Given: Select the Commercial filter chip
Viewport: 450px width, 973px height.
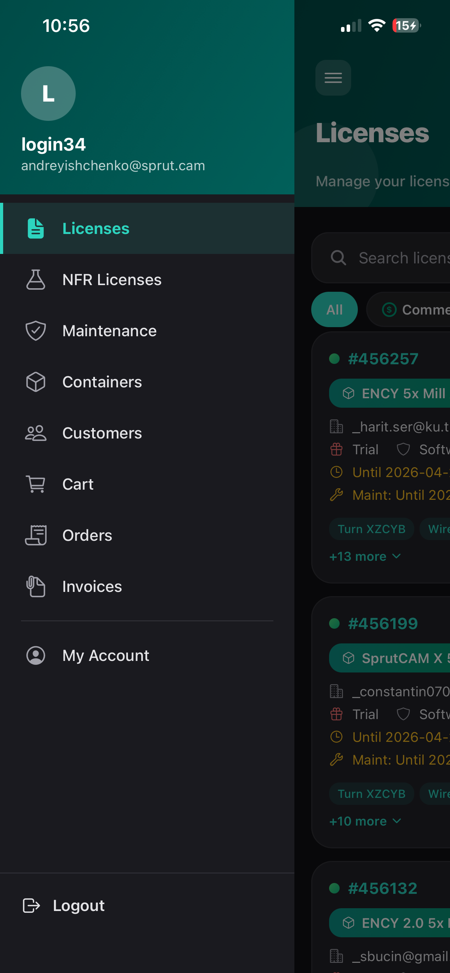Looking at the screenshot, I should pos(408,309).
